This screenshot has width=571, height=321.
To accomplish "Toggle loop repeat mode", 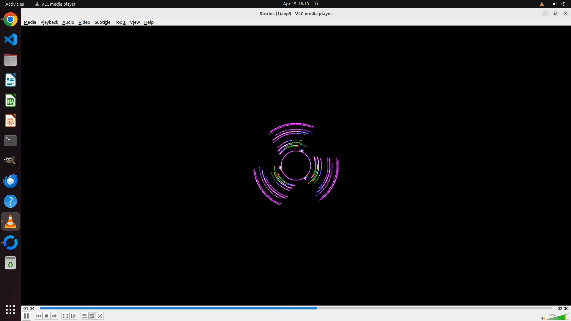I will [92, 316].
